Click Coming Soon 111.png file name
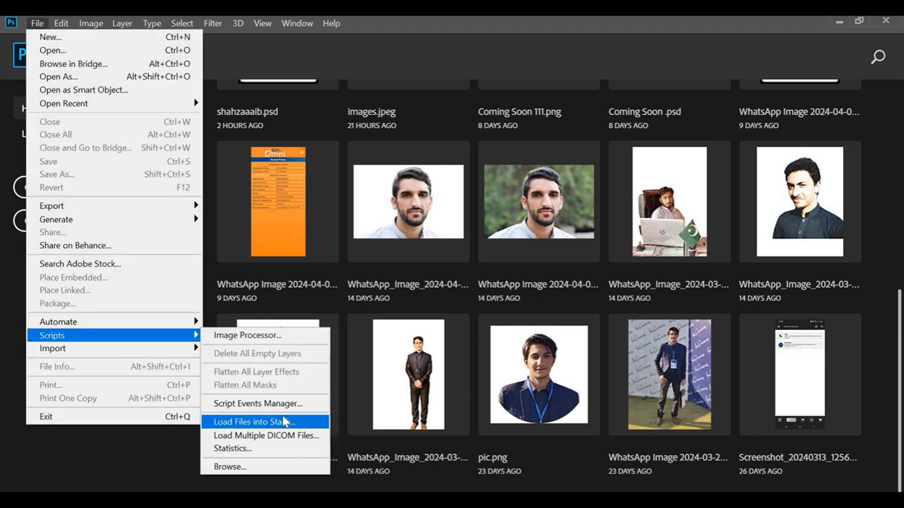904x508 pixels. click(520, 112)
